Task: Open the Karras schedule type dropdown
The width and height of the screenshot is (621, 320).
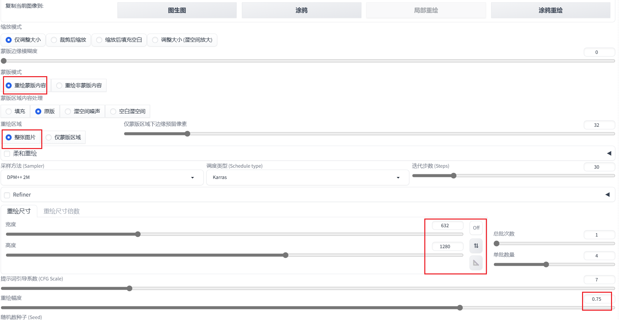Action: 308,177
